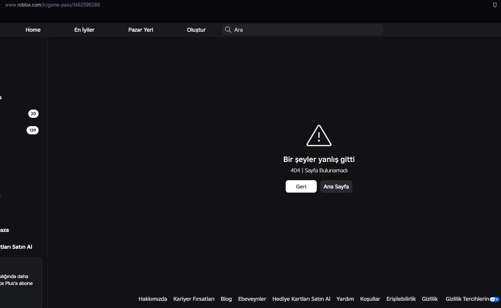501x308 pixels.
Task: Go to Pazar Yeri in top navigation
Action: pyautogui.click(x=141, y=30)
